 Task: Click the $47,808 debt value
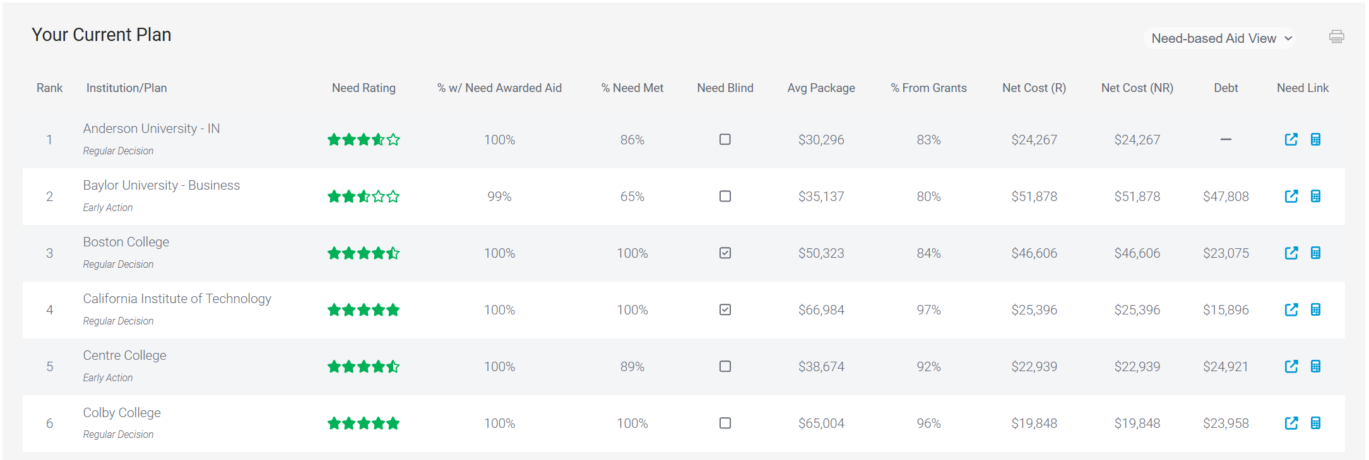(1226, 197)
